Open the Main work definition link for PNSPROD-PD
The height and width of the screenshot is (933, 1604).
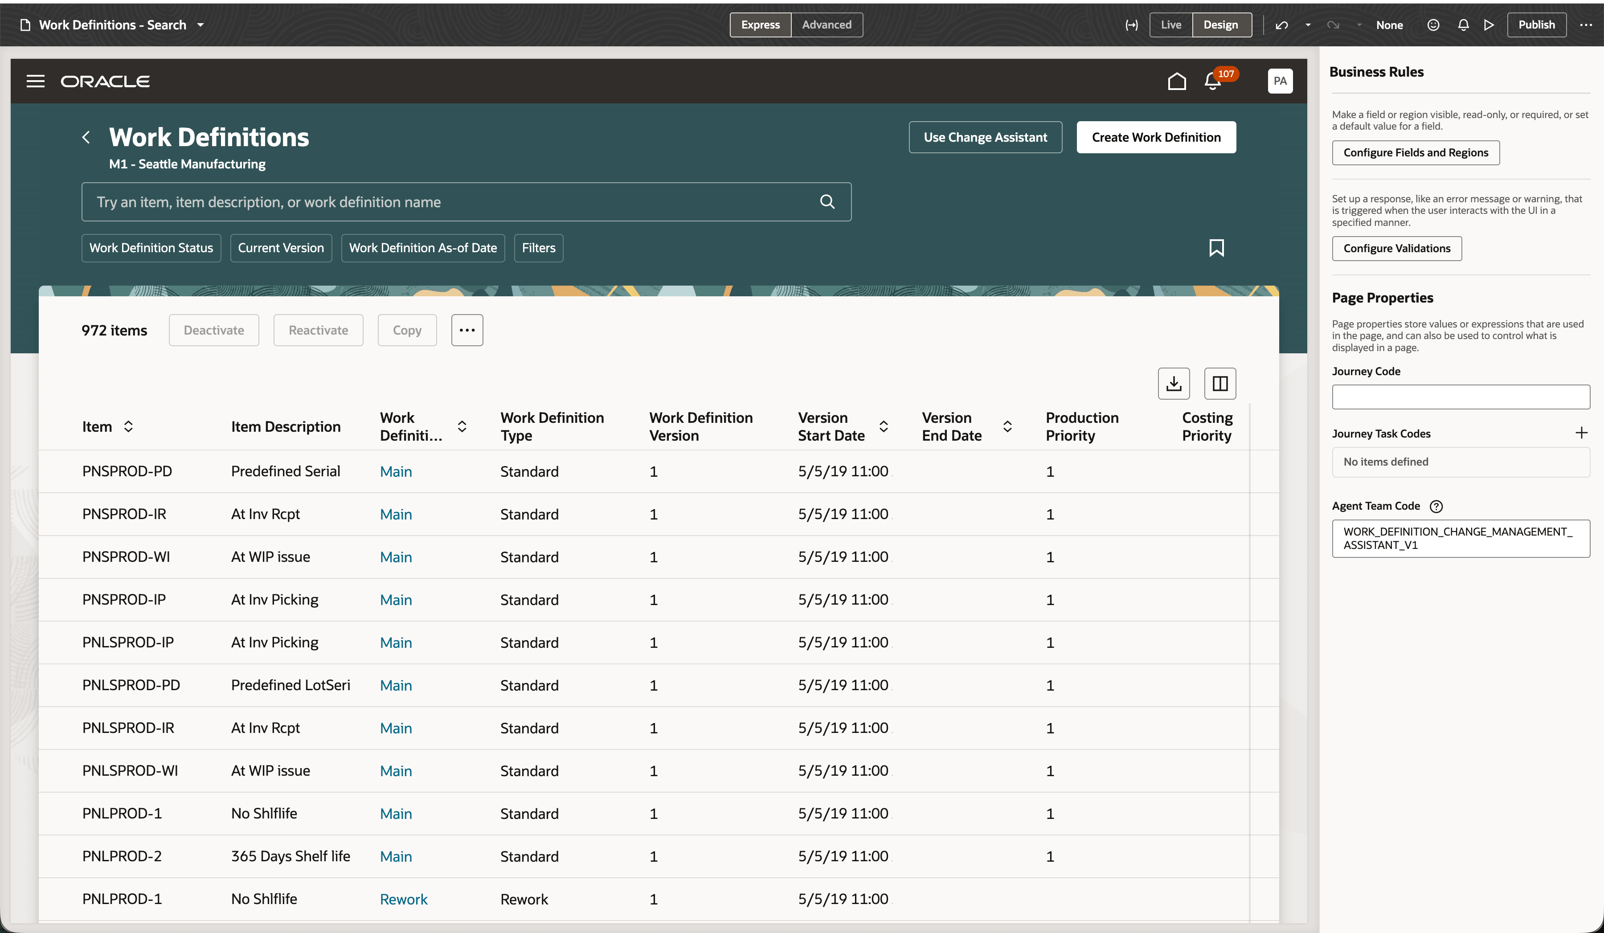click(x=395, y=471)
